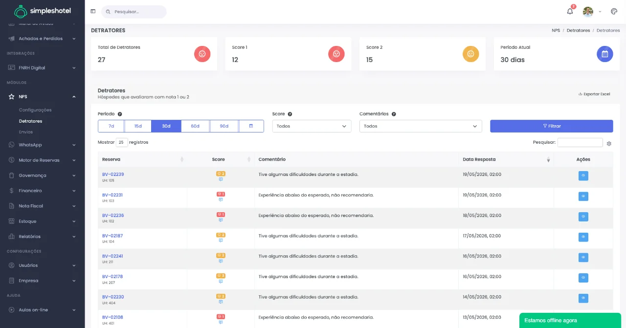
Task: Expand the Usuários menu
Action: pyautogui.click(x=42, y=265)
